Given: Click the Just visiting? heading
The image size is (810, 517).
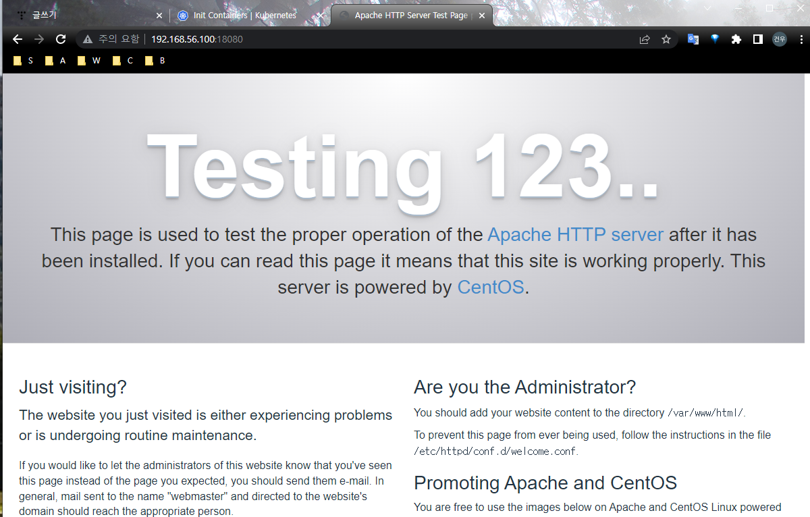Looking at the screenshot, I should click(73, 387).
